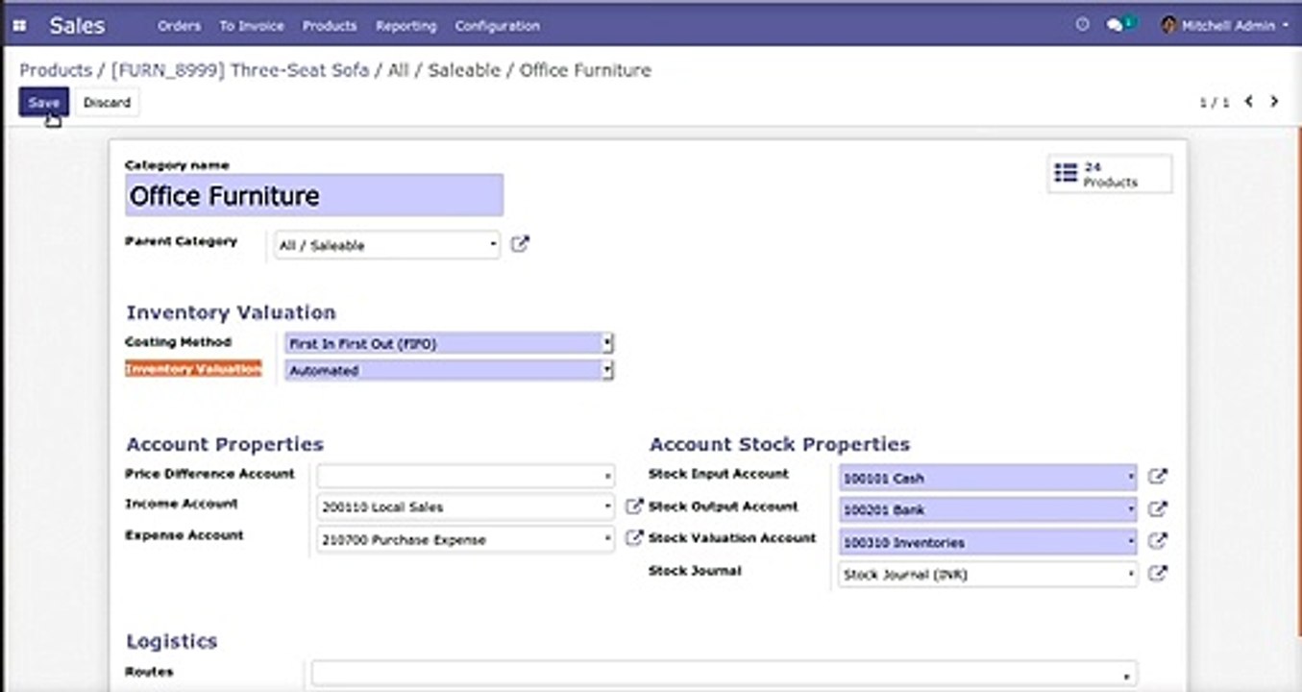Open Stock Valuation Account external link
The width and height of the screenshot is (1302, 692).
[1158, 541]
